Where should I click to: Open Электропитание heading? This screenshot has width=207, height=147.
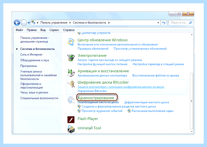pyautogui.click(x=92, y=55)
